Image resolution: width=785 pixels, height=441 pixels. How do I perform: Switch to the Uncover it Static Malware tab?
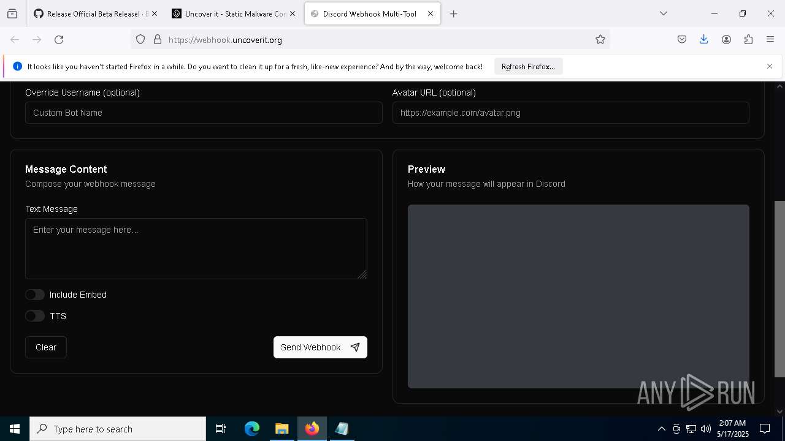click(234, 13)
